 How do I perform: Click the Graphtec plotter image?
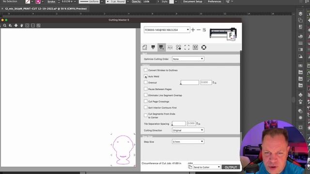tap(223, 34)
